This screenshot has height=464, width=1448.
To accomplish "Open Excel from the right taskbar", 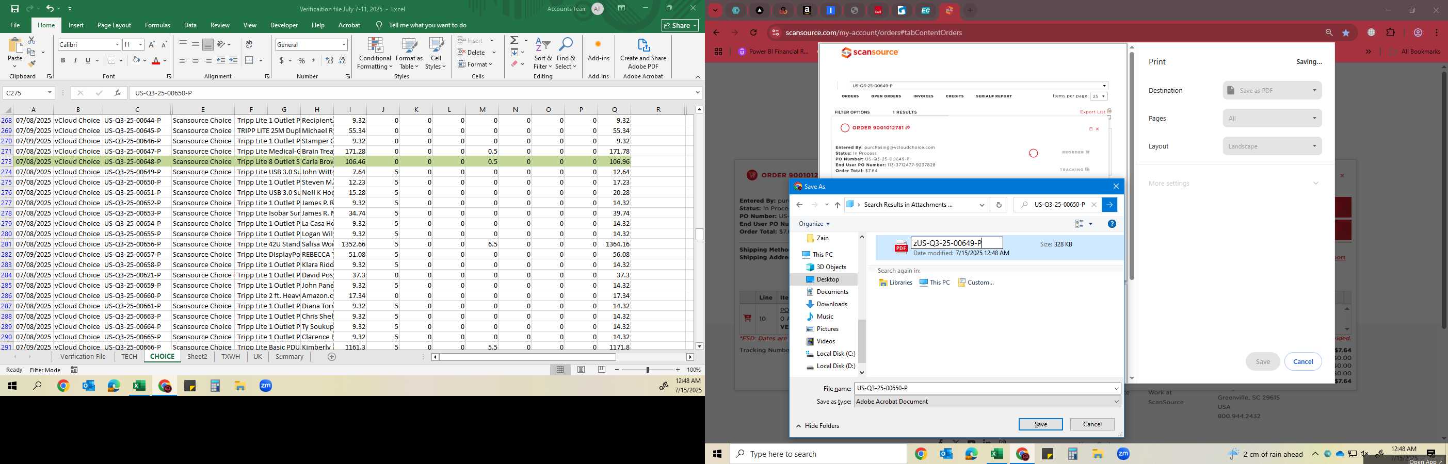I will (997, 454).
